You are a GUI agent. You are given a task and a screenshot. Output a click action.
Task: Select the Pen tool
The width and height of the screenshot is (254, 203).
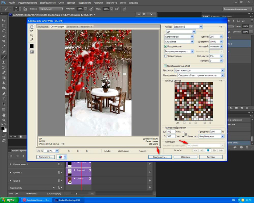(4, 94)
